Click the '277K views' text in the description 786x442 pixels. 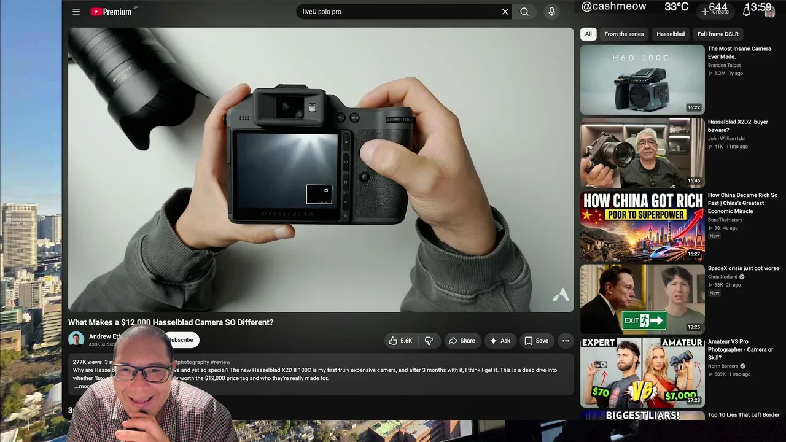click(87, 362)
